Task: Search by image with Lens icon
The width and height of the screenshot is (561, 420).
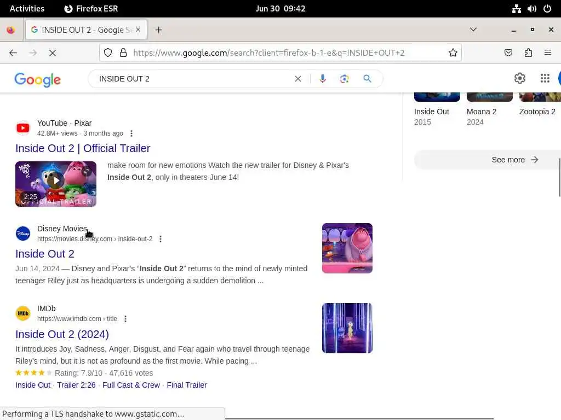Action: 344,79
